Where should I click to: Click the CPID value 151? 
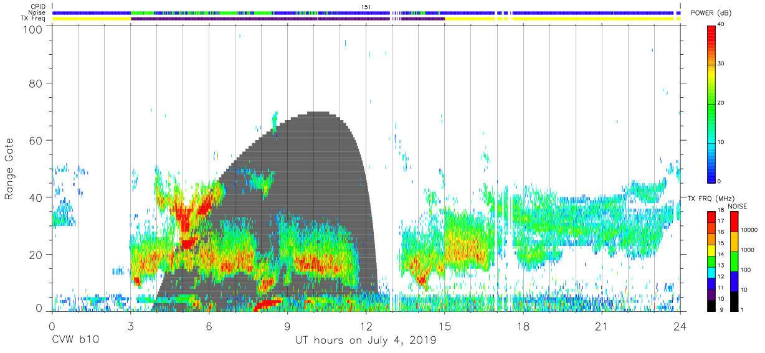pyautogui.click(x=366, y=7)
